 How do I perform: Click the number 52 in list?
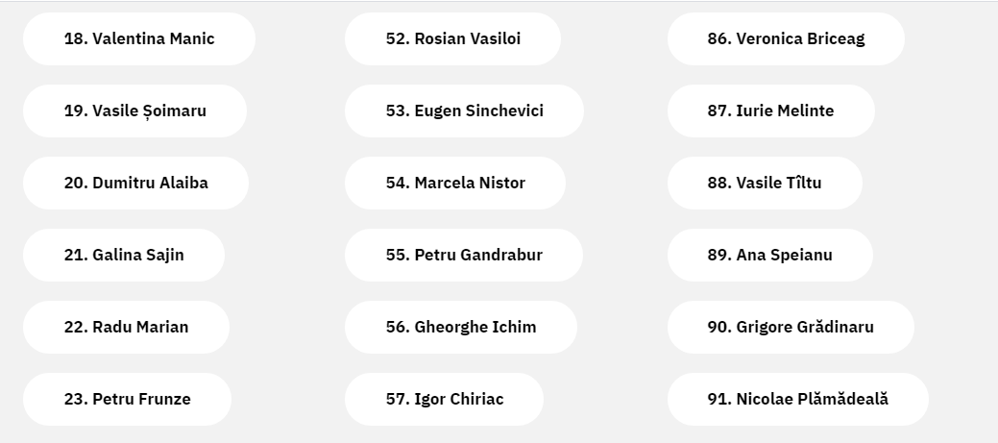click(398, 38)
